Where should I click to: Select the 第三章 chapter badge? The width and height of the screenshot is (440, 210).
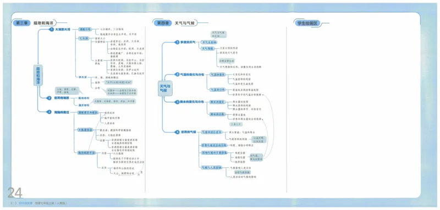point(21,23)
